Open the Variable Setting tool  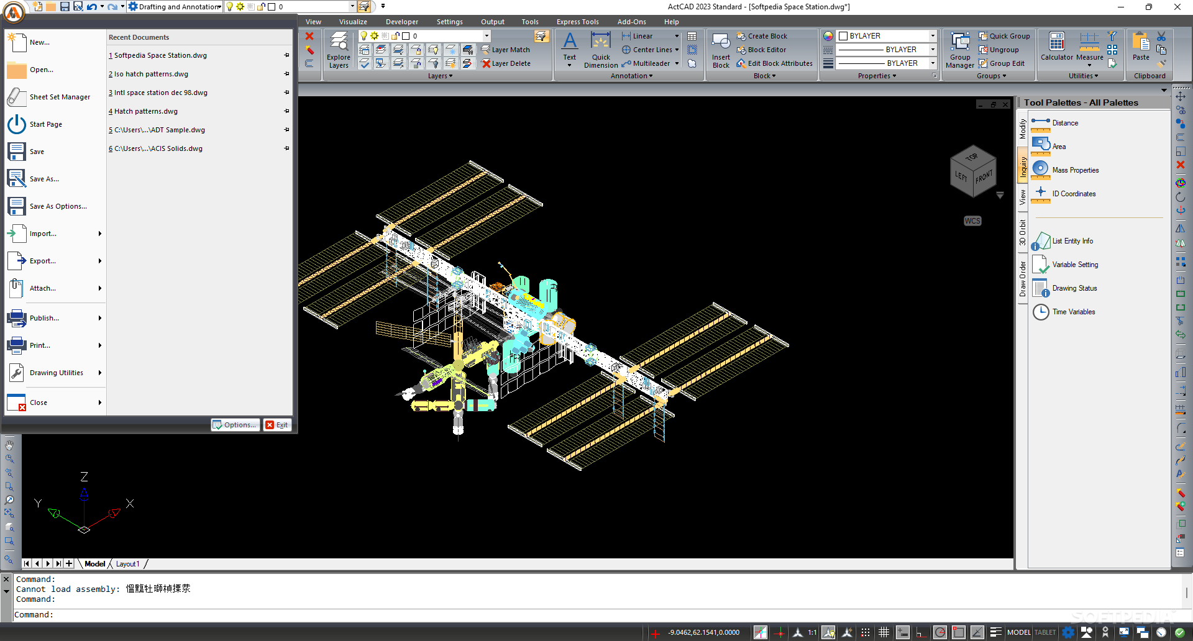click(1065, 265)
